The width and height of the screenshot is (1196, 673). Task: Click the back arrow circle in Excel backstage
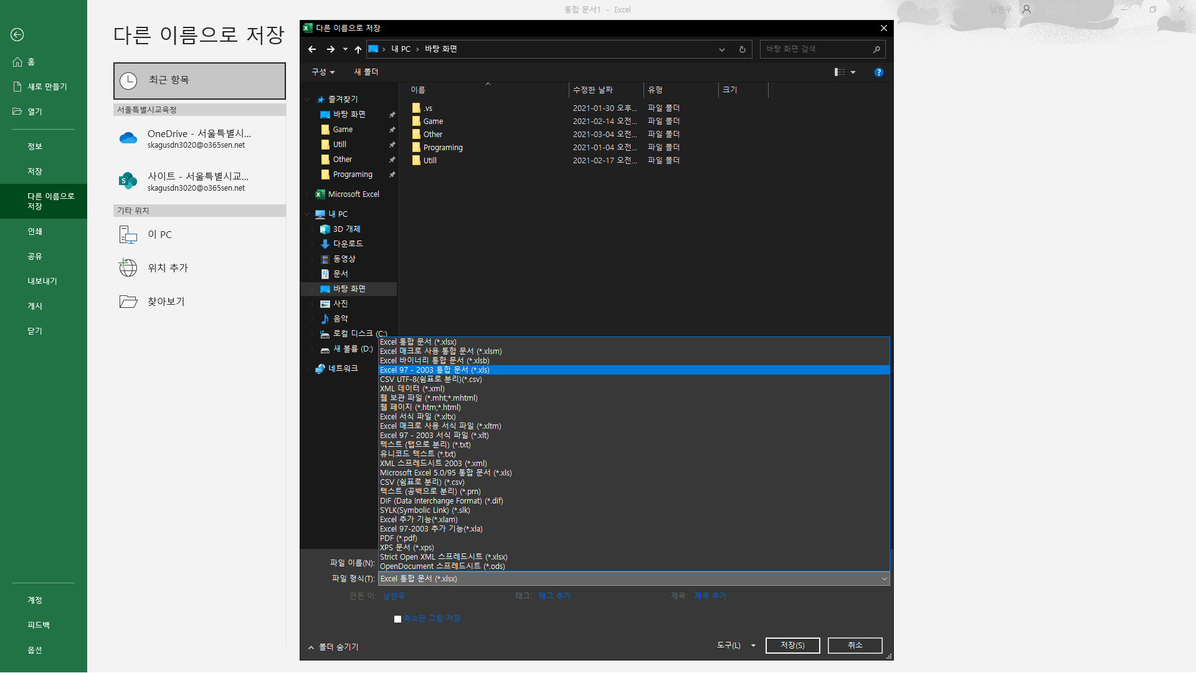pyautogui.click(x=17, y=35)
